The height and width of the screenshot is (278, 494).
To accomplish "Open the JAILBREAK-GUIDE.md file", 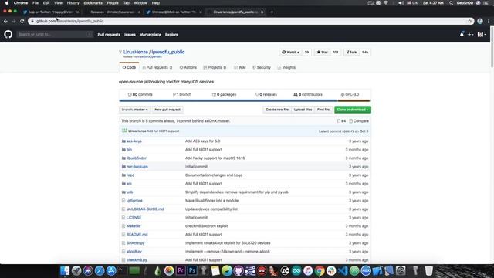I will pos(145,209).
